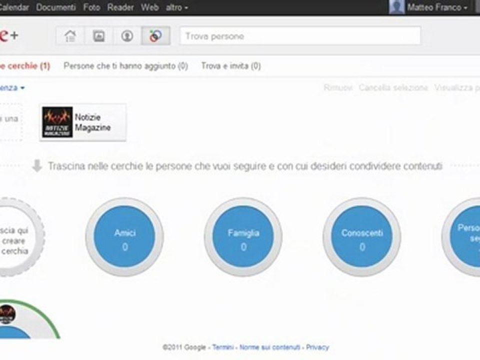Switch to Persone che ti hanno aggiunto tab
The image size is (480, 360).
pos(126,66)
